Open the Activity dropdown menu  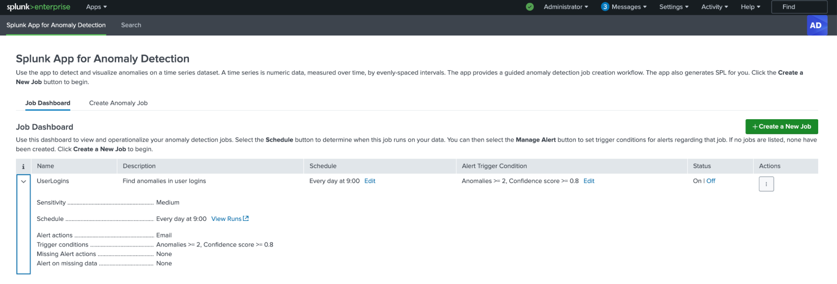[x=714, y=7]
